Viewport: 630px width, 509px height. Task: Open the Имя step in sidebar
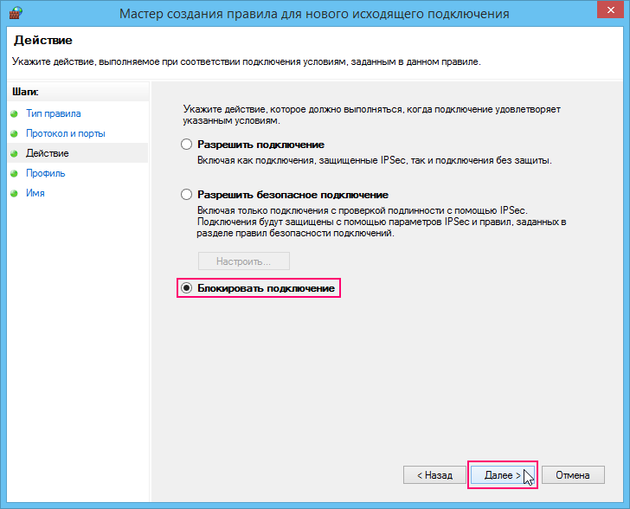coord(35,193)
